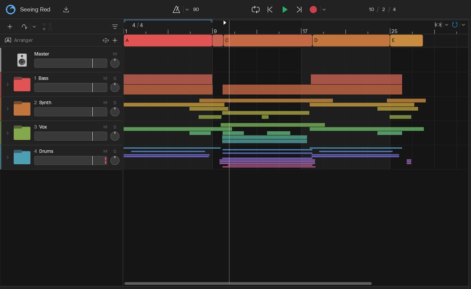Click the tempo value 90
The width and height of the screenshot is (471, 289).
coord(196,9)
